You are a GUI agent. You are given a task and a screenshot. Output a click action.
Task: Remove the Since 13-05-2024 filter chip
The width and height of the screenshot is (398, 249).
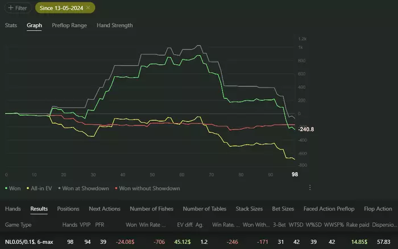click(89, 8)
